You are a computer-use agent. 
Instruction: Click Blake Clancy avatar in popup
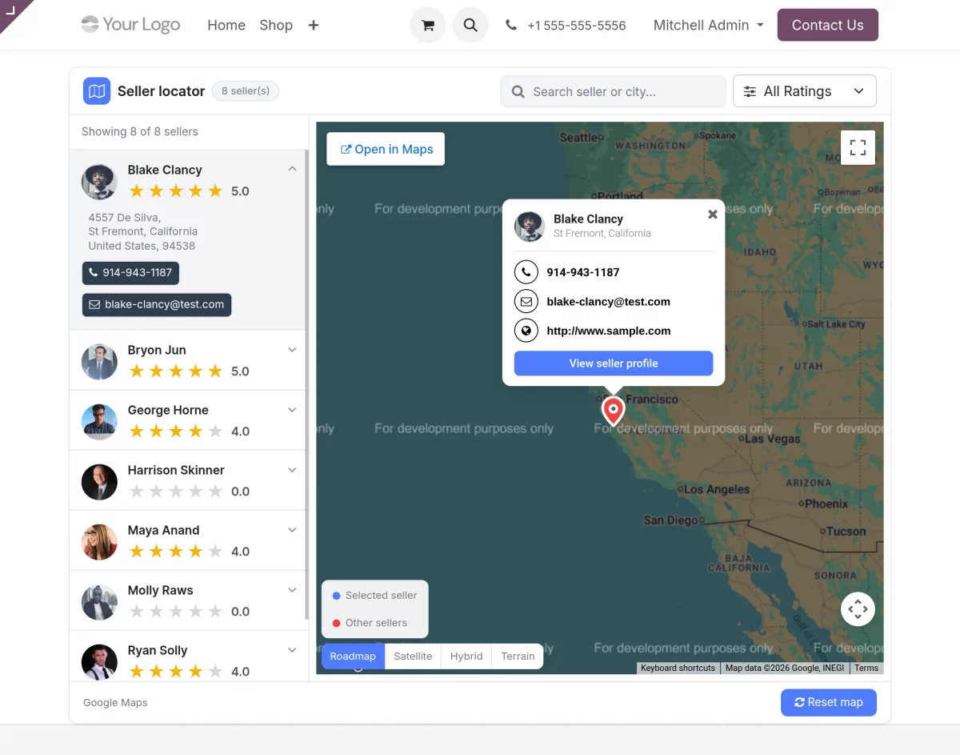click(529, 226)
